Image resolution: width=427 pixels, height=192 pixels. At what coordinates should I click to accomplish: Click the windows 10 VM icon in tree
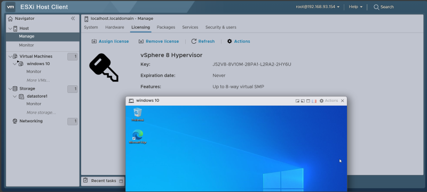[21, 63]
